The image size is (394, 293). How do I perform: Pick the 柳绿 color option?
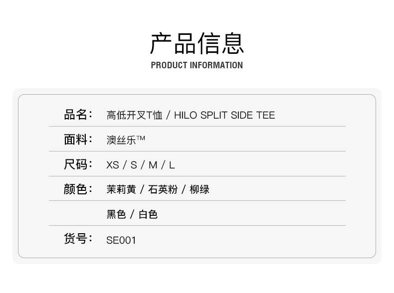coord(199,190)
